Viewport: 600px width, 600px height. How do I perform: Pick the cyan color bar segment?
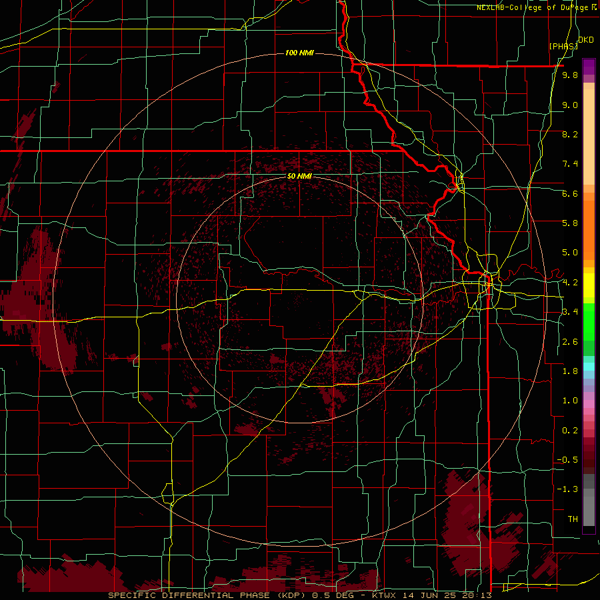click(x=589, y=367)
